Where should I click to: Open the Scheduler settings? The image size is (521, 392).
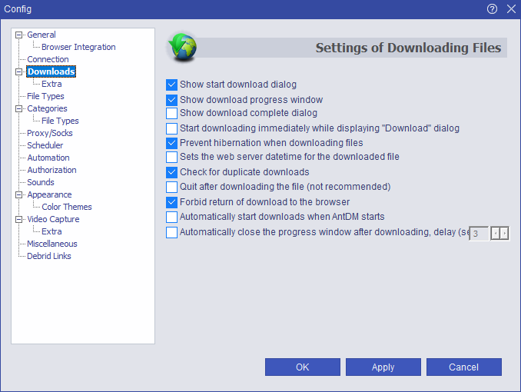[45, 145]
